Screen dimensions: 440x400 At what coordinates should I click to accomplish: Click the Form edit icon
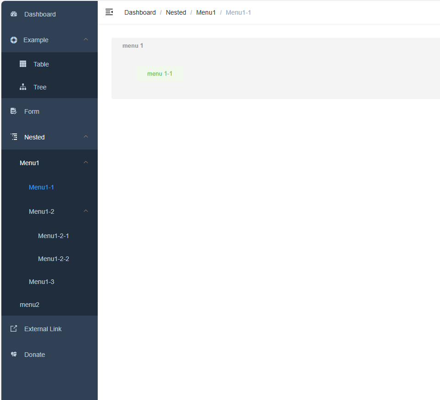tap(14, 111)
